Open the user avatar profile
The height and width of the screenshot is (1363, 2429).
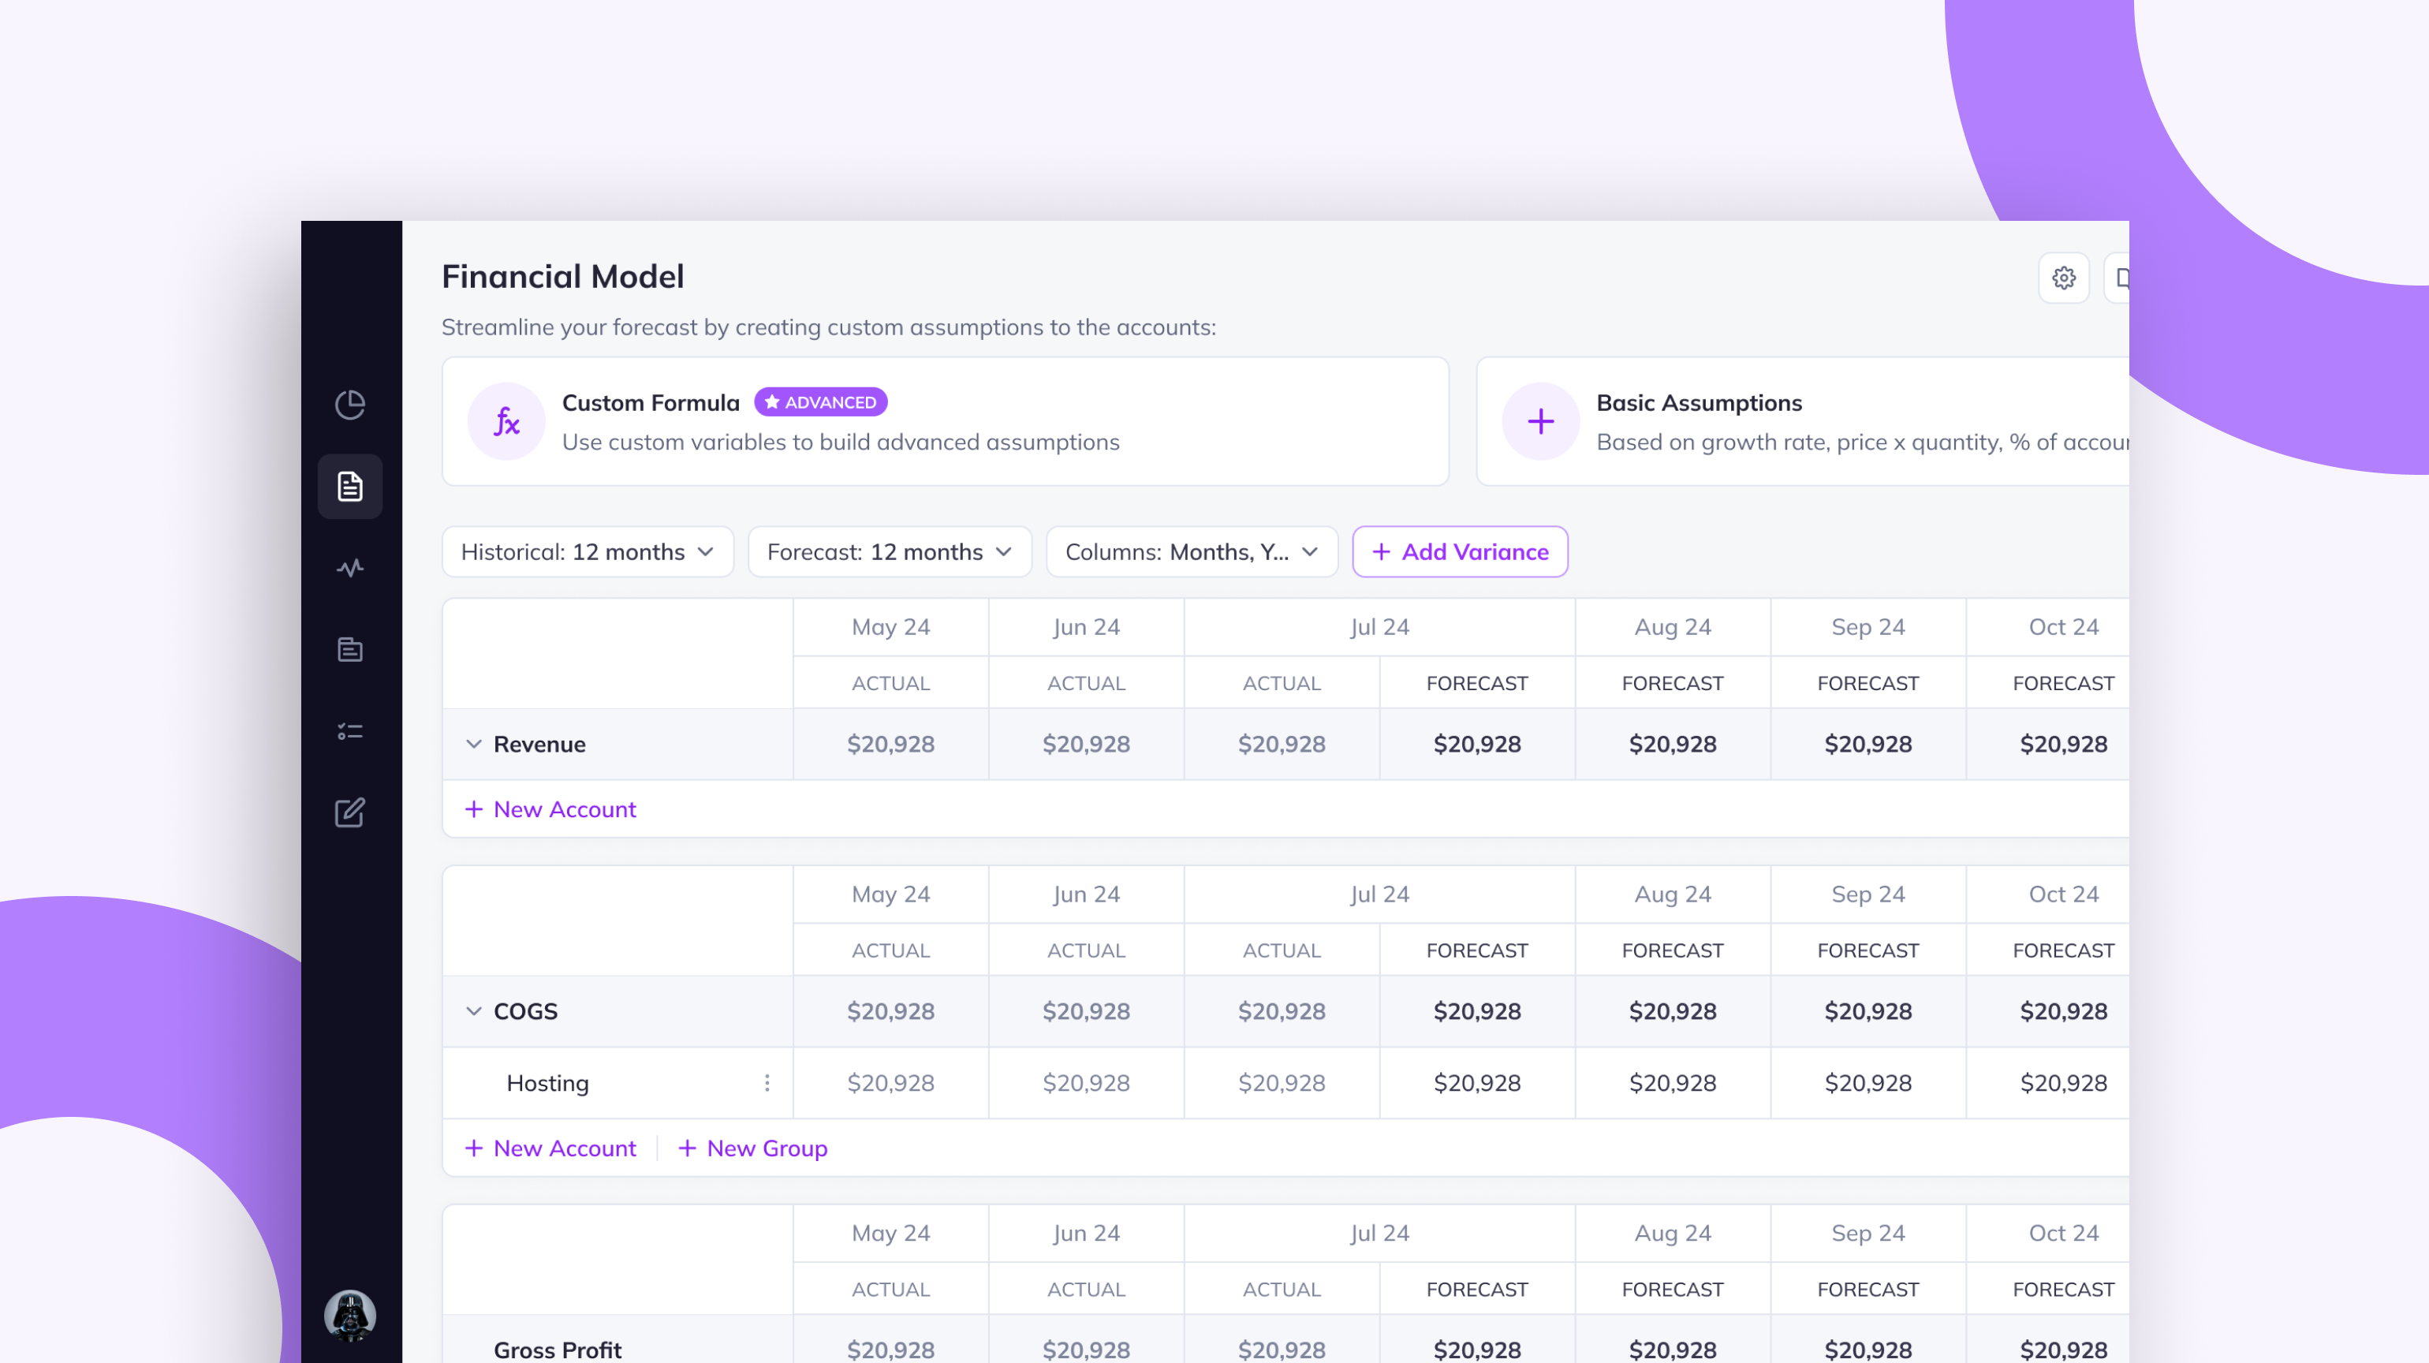(x=350, y=1315)
